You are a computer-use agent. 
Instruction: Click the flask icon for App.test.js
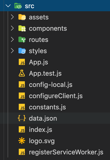(x=22, y=73)
